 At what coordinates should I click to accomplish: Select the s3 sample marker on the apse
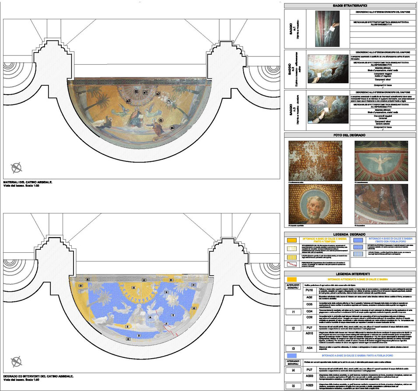click(129, 101)
